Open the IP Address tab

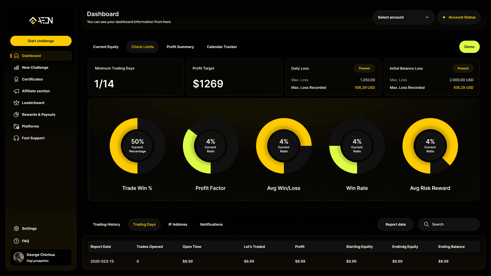178,224
